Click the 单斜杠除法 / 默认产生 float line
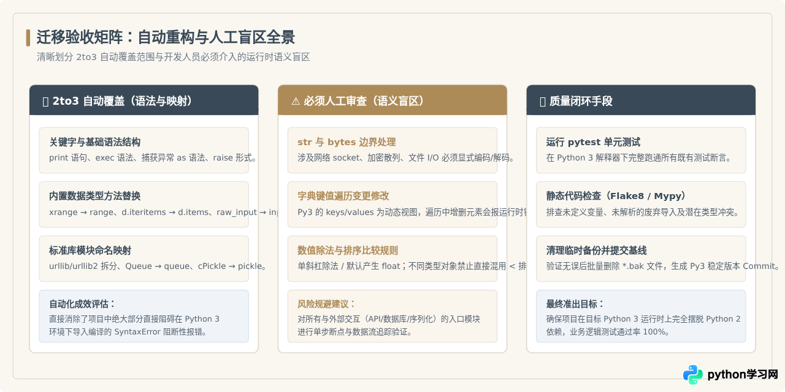Viewport: 785px width, 392px height. (412, 266)
